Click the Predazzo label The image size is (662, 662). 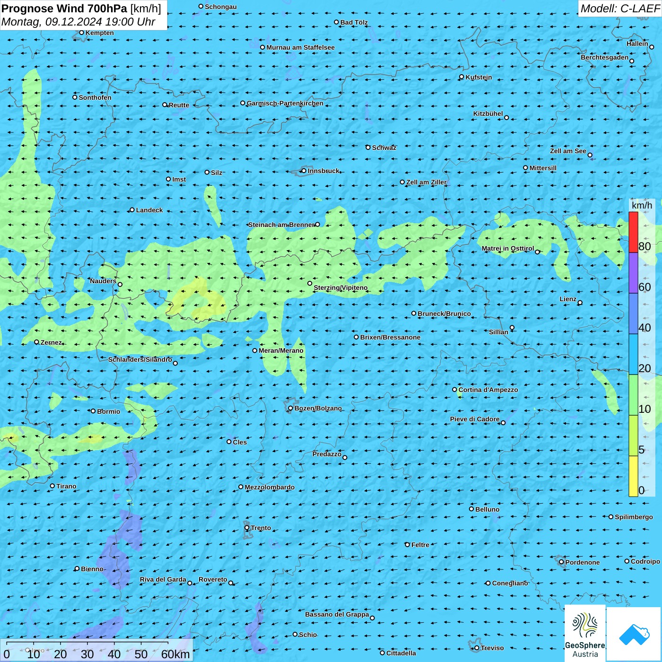[x=327, y=454]
